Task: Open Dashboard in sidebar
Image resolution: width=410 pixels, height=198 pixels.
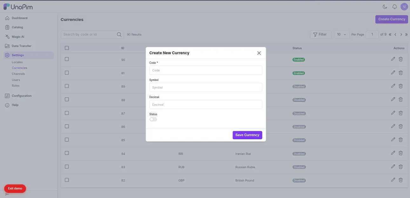Action: (x=29, y=18)
